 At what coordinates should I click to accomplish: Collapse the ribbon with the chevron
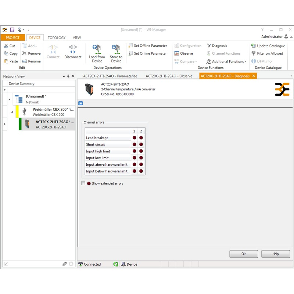pyautogui.click(x=291, y=37)
